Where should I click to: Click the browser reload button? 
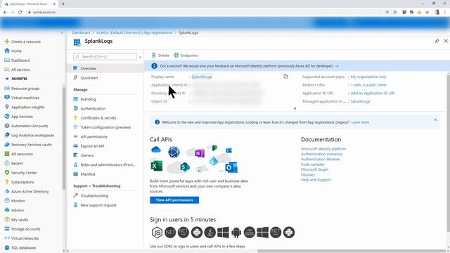coord(20,12)
